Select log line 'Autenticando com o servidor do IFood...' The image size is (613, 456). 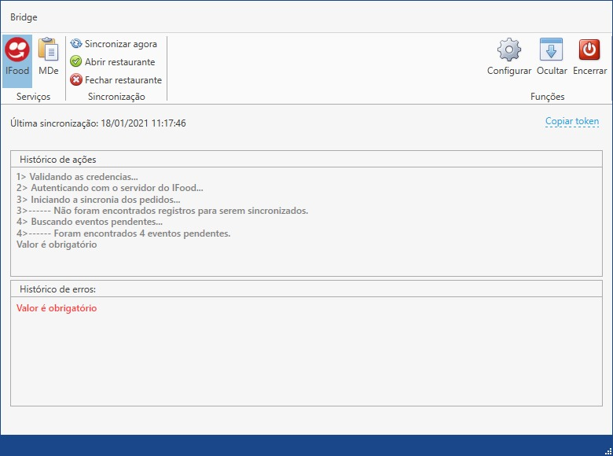coord(110,188)
